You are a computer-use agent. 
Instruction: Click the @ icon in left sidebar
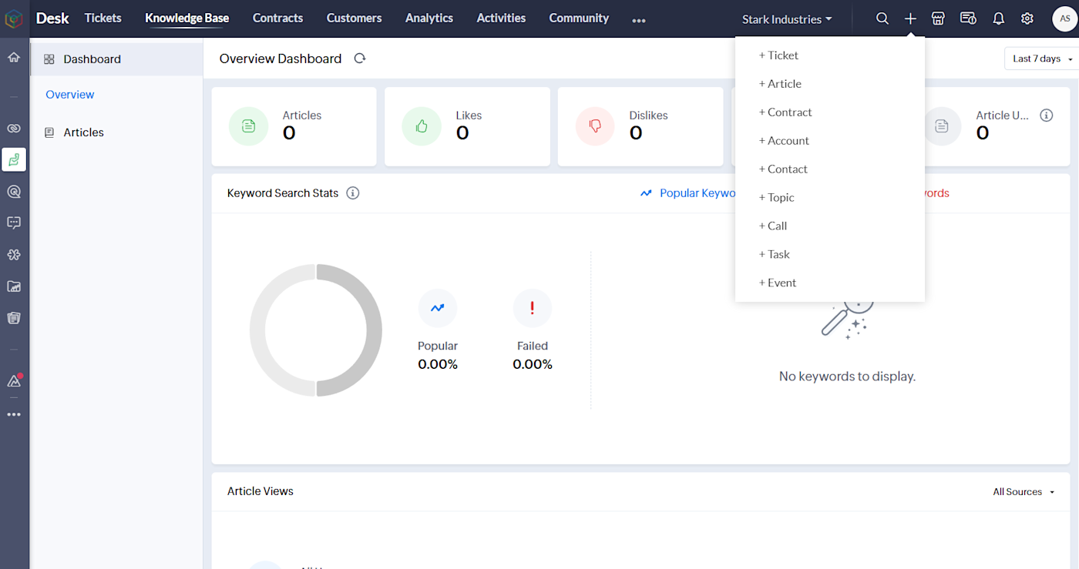click(x=14, y=192)
